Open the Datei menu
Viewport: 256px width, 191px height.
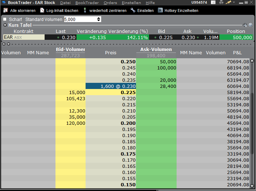65,3
